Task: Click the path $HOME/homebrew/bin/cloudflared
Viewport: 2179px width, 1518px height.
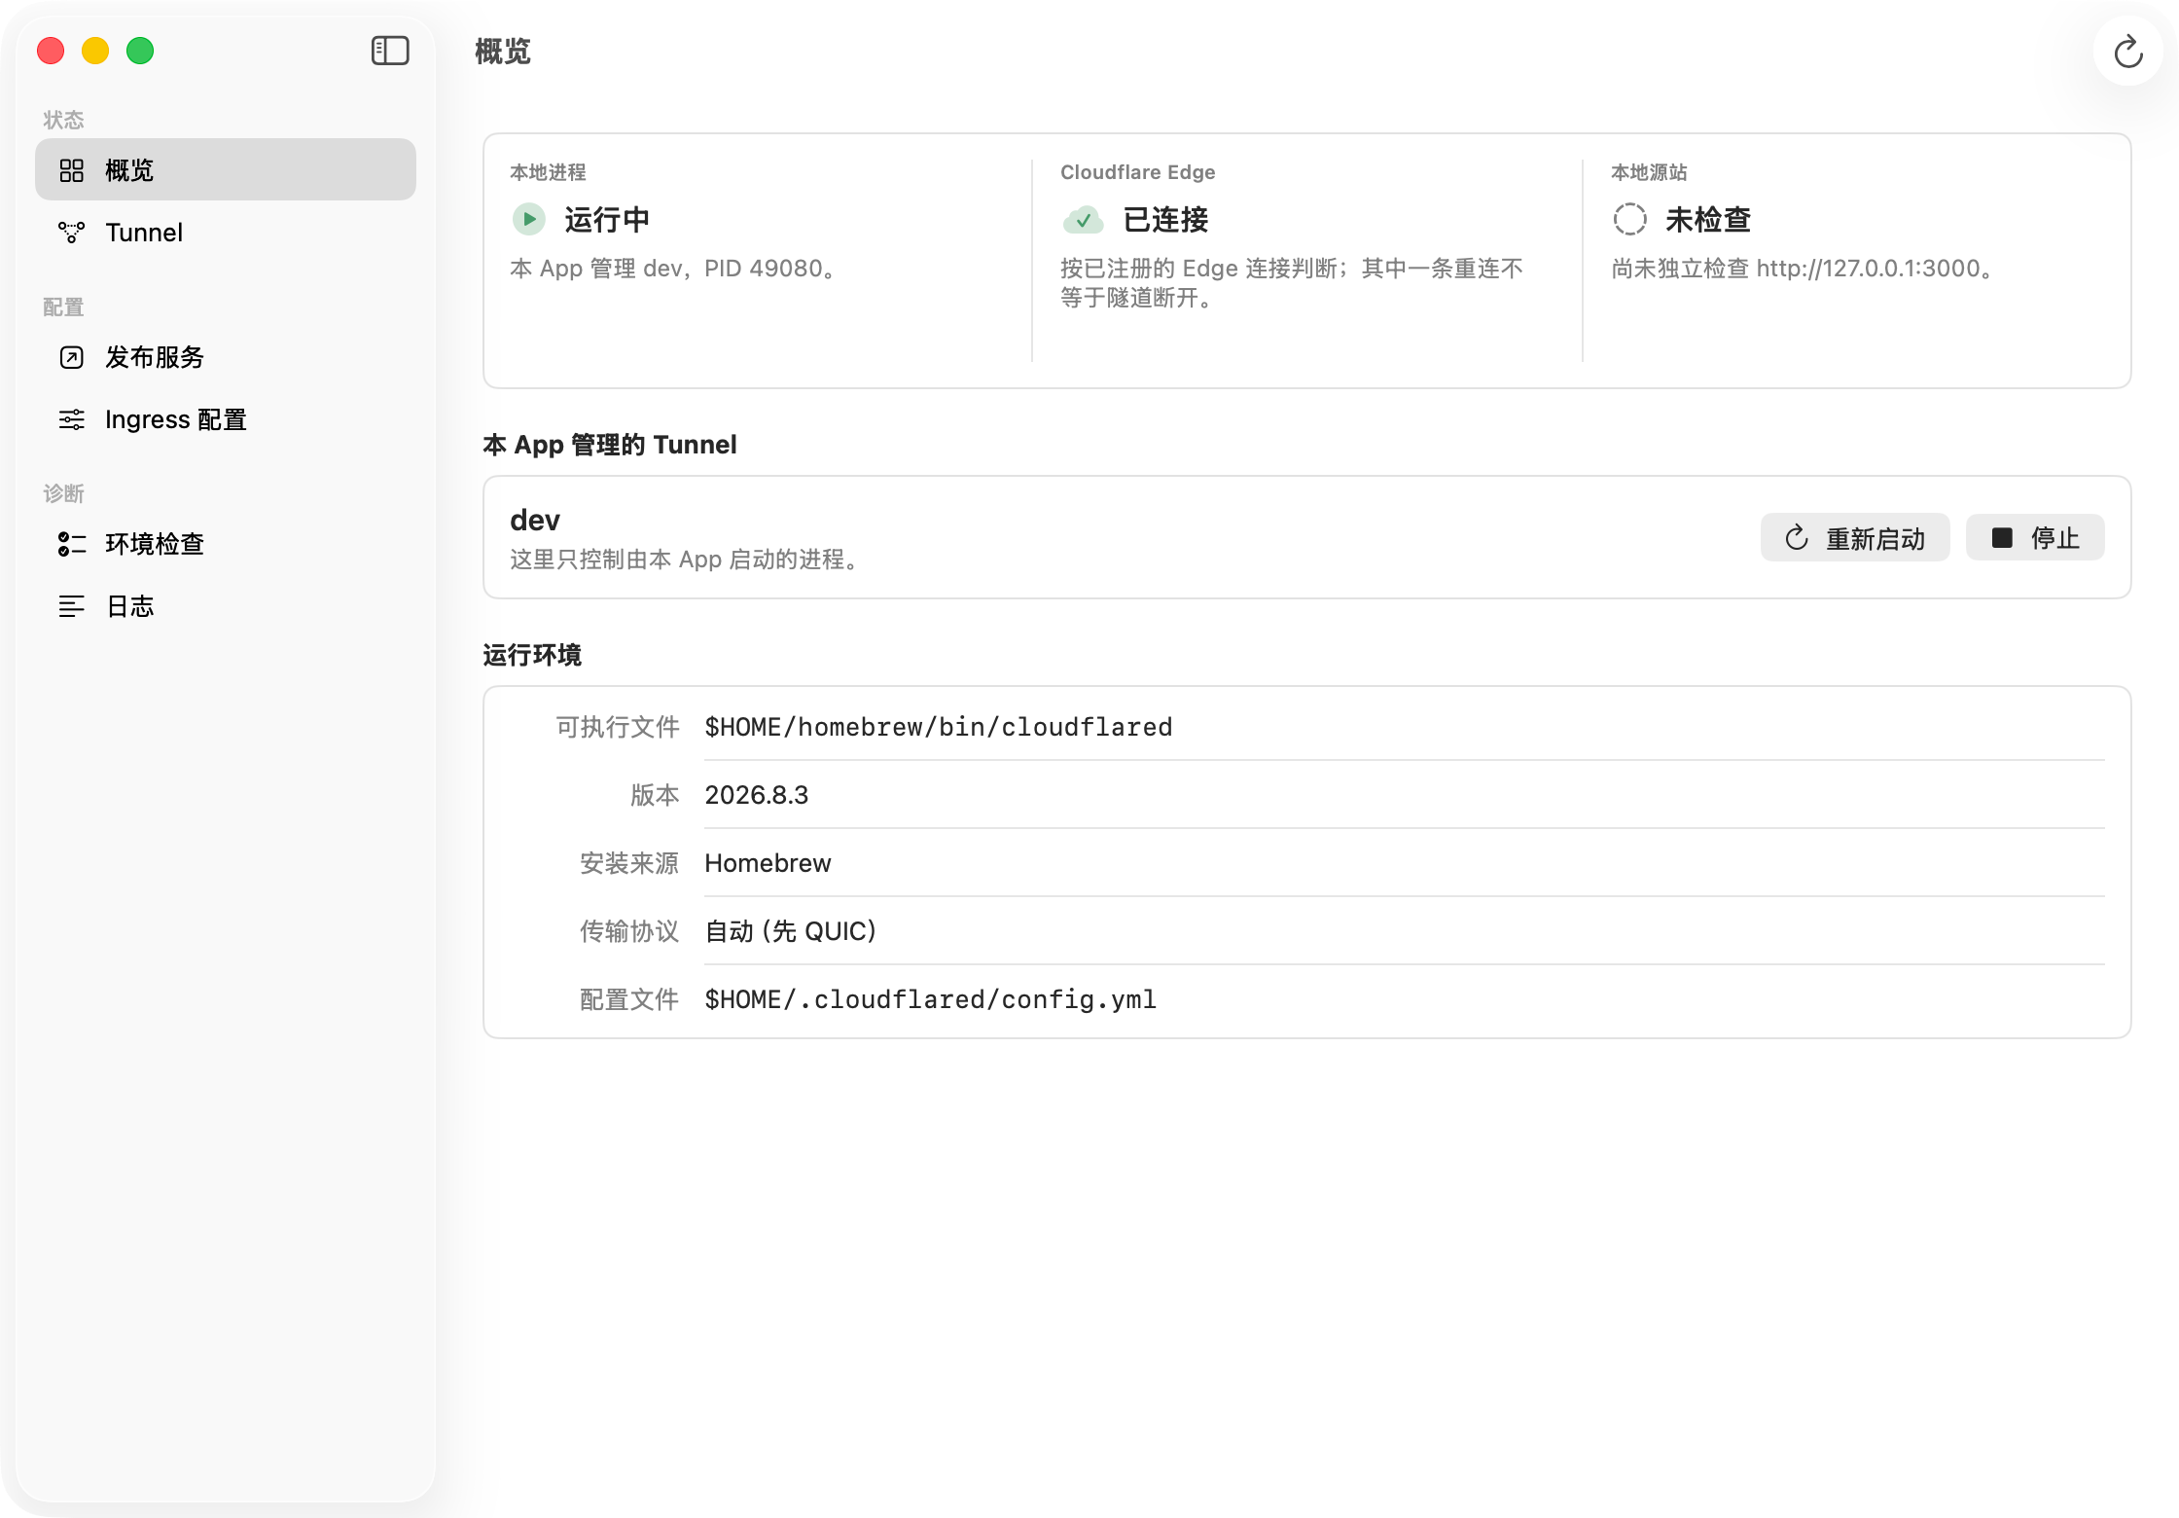Action: coord(939,727)
